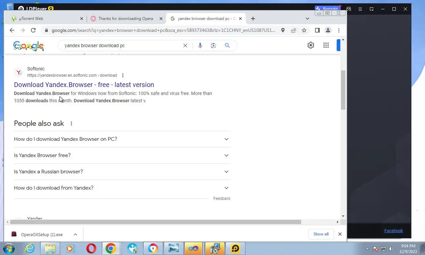This screenshot has width=425, height=255.
Task: Open tab search dropdown chevron
Action: [307, 19]
